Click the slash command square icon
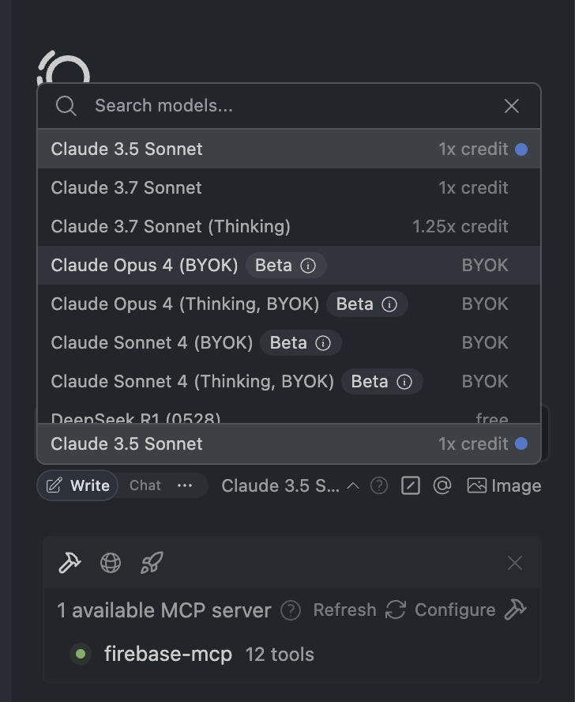 click(411, 485)
